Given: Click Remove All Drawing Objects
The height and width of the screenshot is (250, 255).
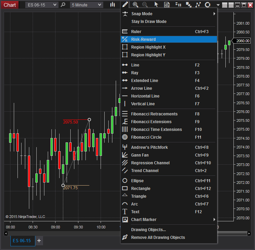Looking at the screenshot, I should tap(169, 238).
